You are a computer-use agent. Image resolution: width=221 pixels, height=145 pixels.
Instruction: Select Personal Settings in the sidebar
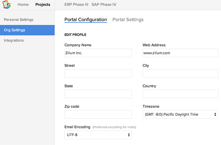coord(19,20)
